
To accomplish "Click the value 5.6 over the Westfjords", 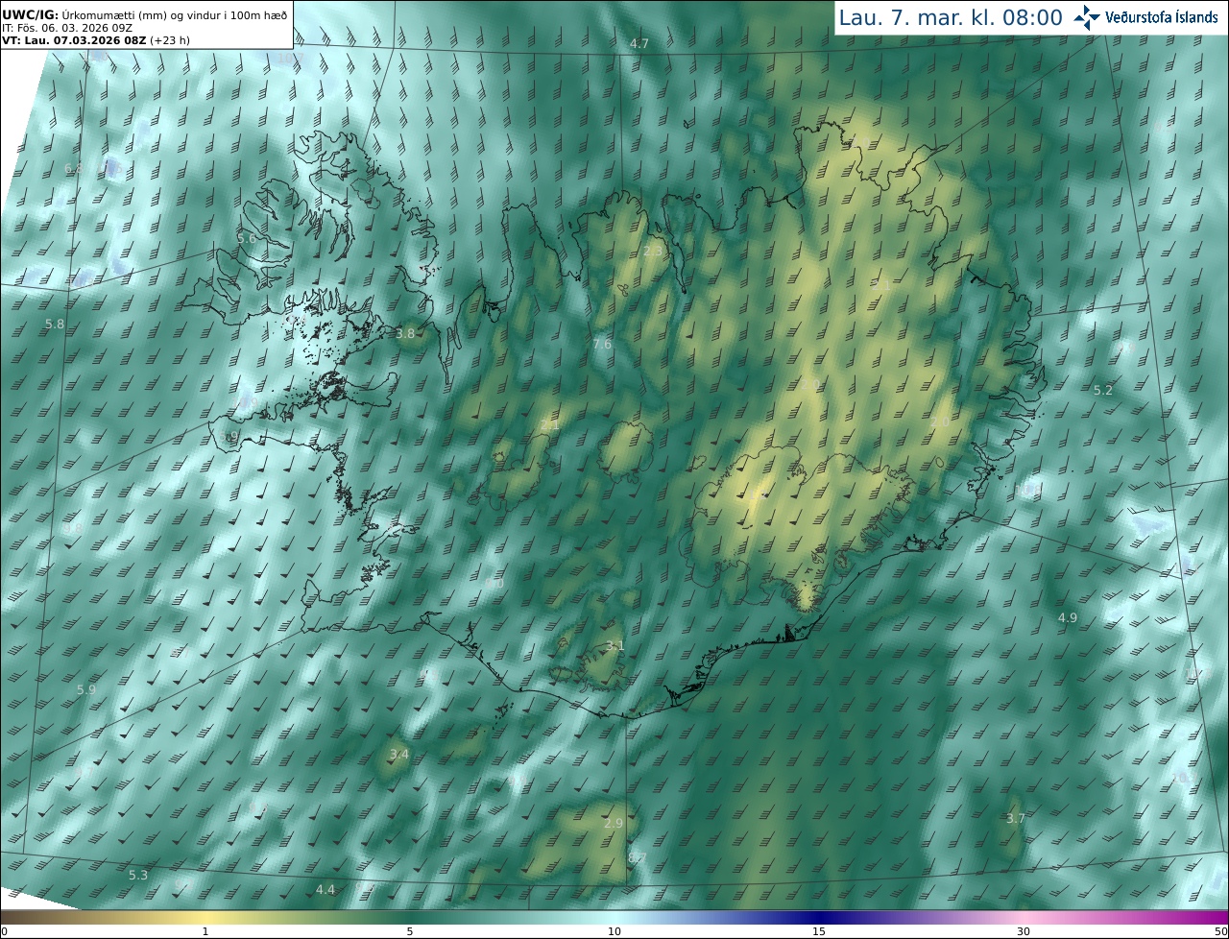I will [x=247, y=238].
